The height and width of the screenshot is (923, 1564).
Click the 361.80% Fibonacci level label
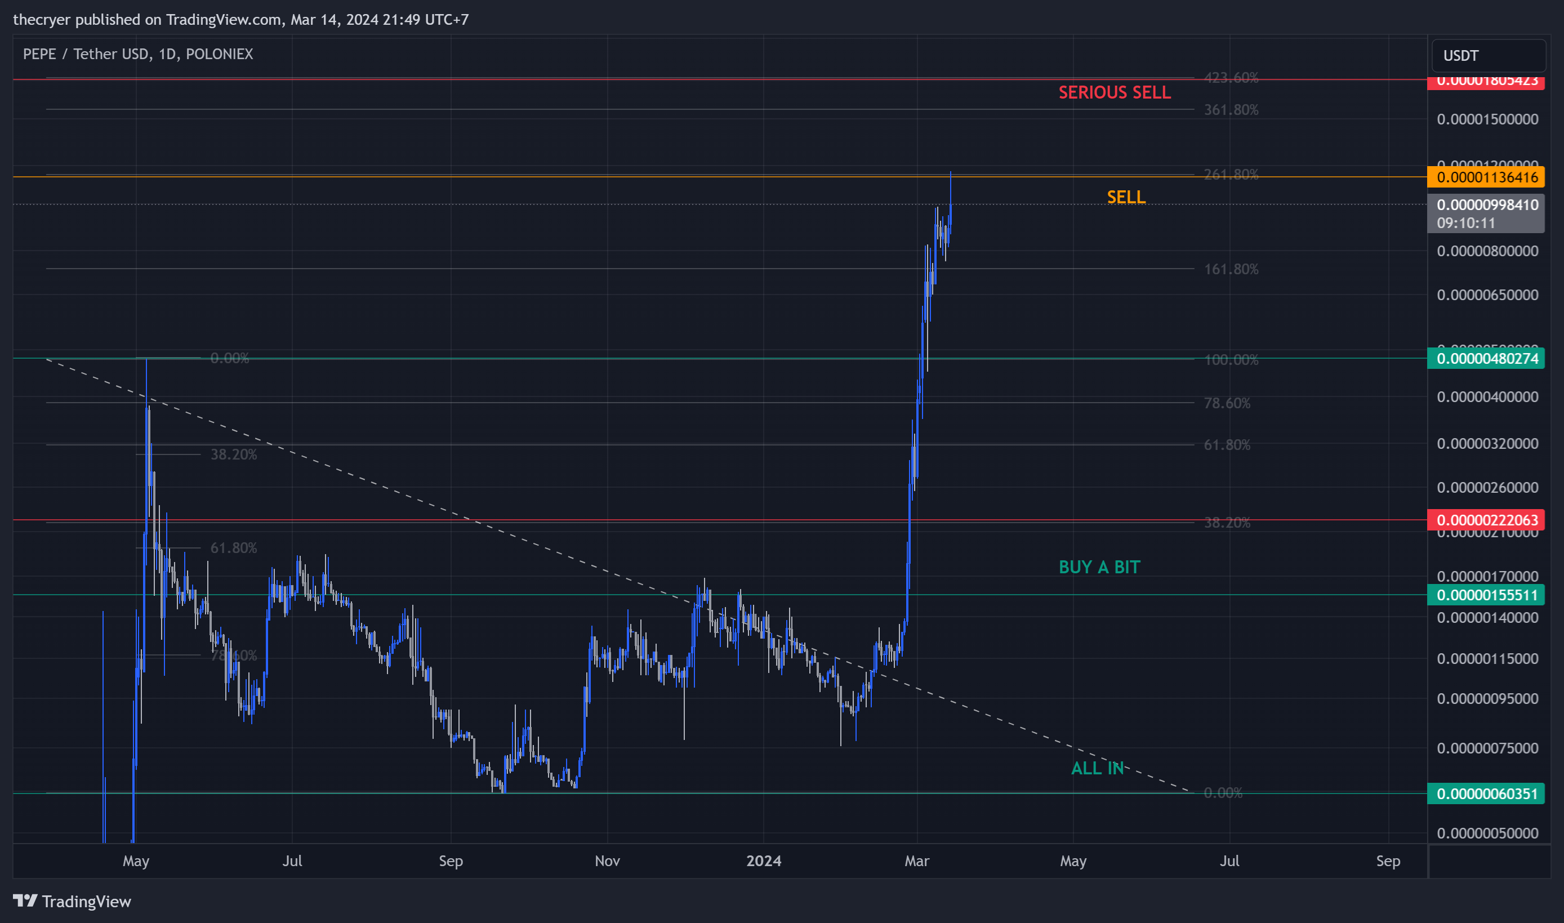coord(1231,109)
